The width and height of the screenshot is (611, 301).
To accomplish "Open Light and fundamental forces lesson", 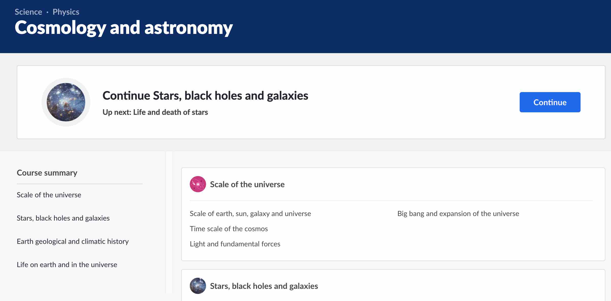I will point(235,244).
